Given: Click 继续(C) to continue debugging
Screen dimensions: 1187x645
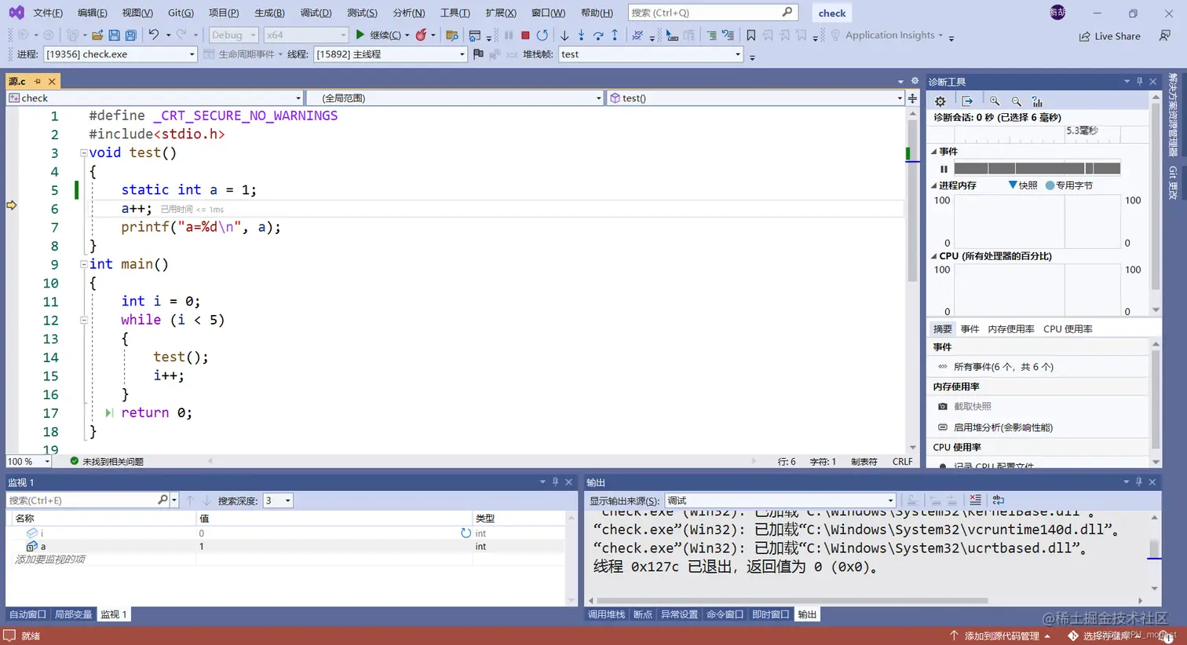Looking at the screenshot, I should click(x=378, y=35).
